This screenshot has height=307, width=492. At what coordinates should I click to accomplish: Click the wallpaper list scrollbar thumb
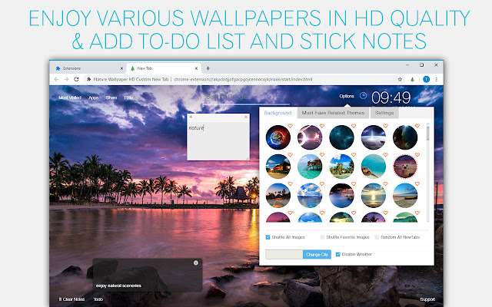pyautogui.click(x=427, y=133)
